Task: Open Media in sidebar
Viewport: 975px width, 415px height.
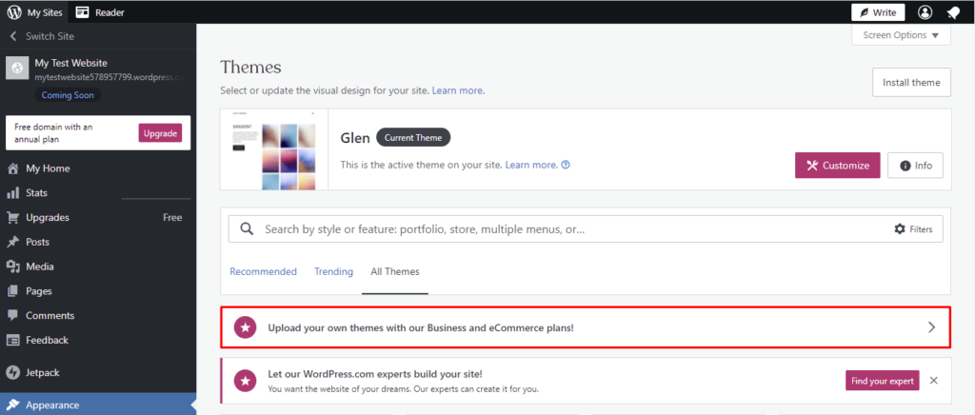Action: [40, 267]
